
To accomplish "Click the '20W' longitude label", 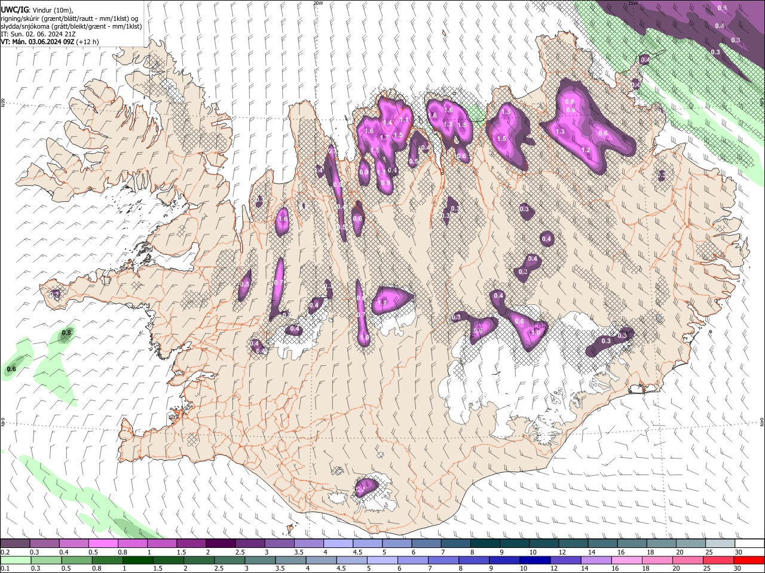I will point(318,3).
